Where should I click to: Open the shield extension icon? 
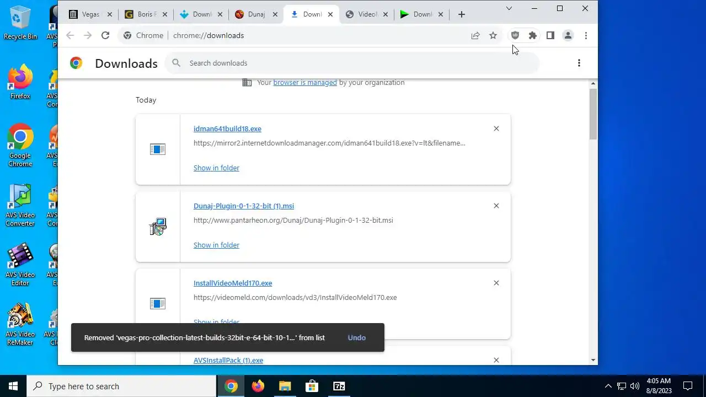tap(515, 35)
